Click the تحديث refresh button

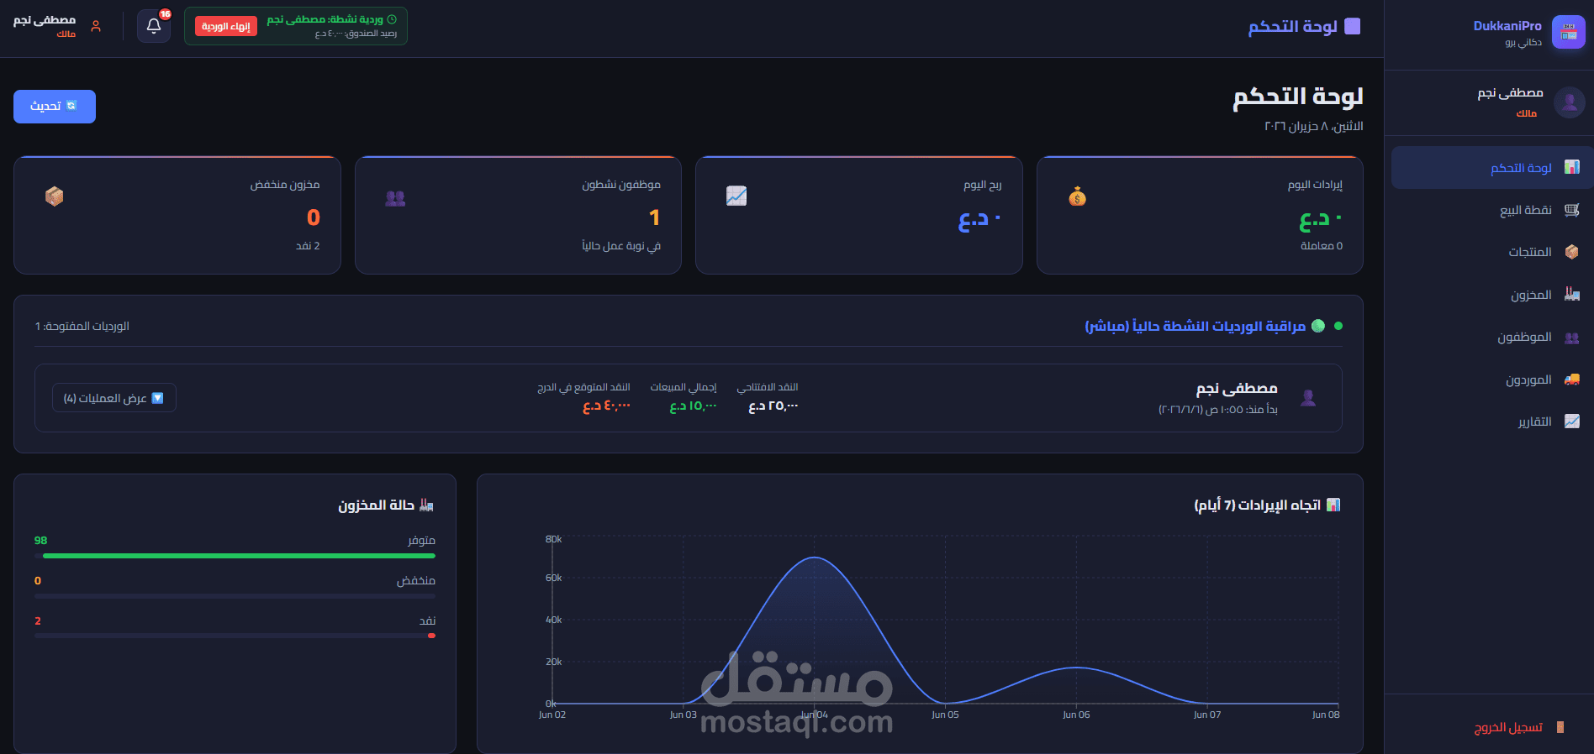[x=55, y=107]
